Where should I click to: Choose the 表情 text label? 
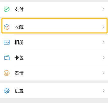19,73
